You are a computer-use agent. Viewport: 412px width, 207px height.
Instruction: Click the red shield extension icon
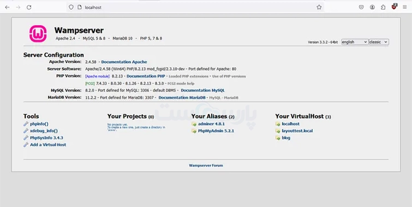point(394,7)
